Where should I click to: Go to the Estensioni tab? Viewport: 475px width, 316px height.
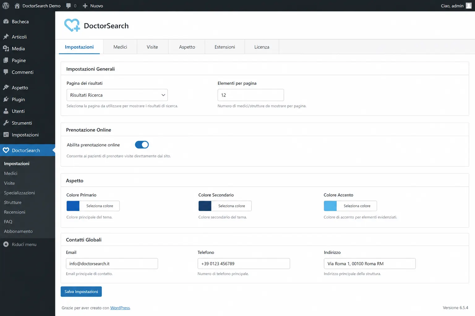(x=225, y=47)
